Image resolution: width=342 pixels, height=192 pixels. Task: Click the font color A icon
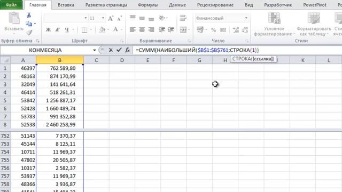point(115,29)
